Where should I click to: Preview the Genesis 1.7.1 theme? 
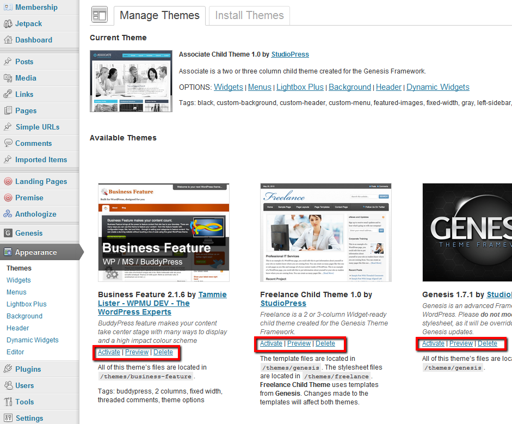coord(461,343)
